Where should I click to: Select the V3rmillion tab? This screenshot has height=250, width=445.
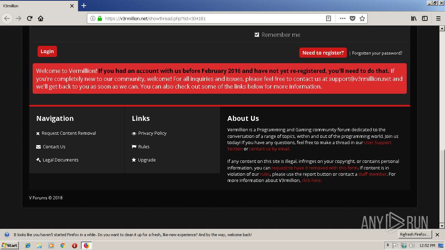point(38,6)
